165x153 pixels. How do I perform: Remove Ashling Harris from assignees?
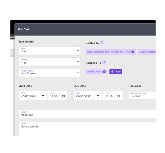coord(104,72)
